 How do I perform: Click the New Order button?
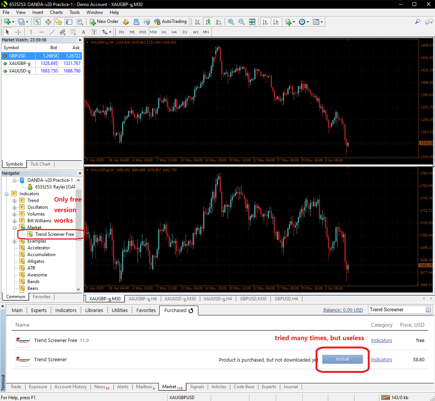[104, 22]
